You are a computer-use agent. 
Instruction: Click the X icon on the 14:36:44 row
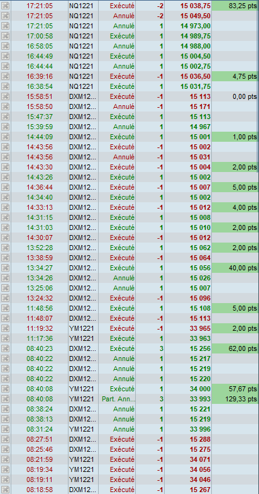point(5,187)
